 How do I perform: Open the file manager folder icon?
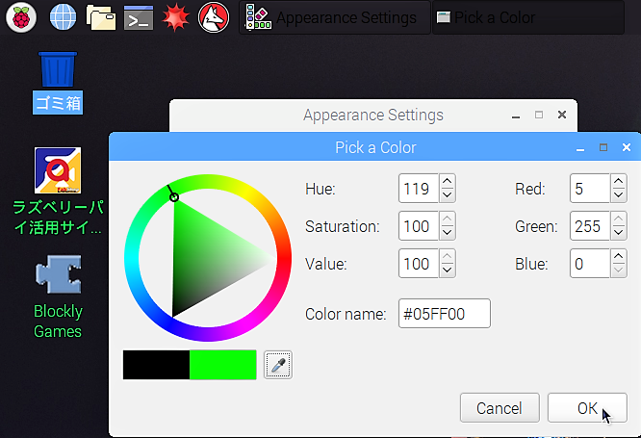101,17
